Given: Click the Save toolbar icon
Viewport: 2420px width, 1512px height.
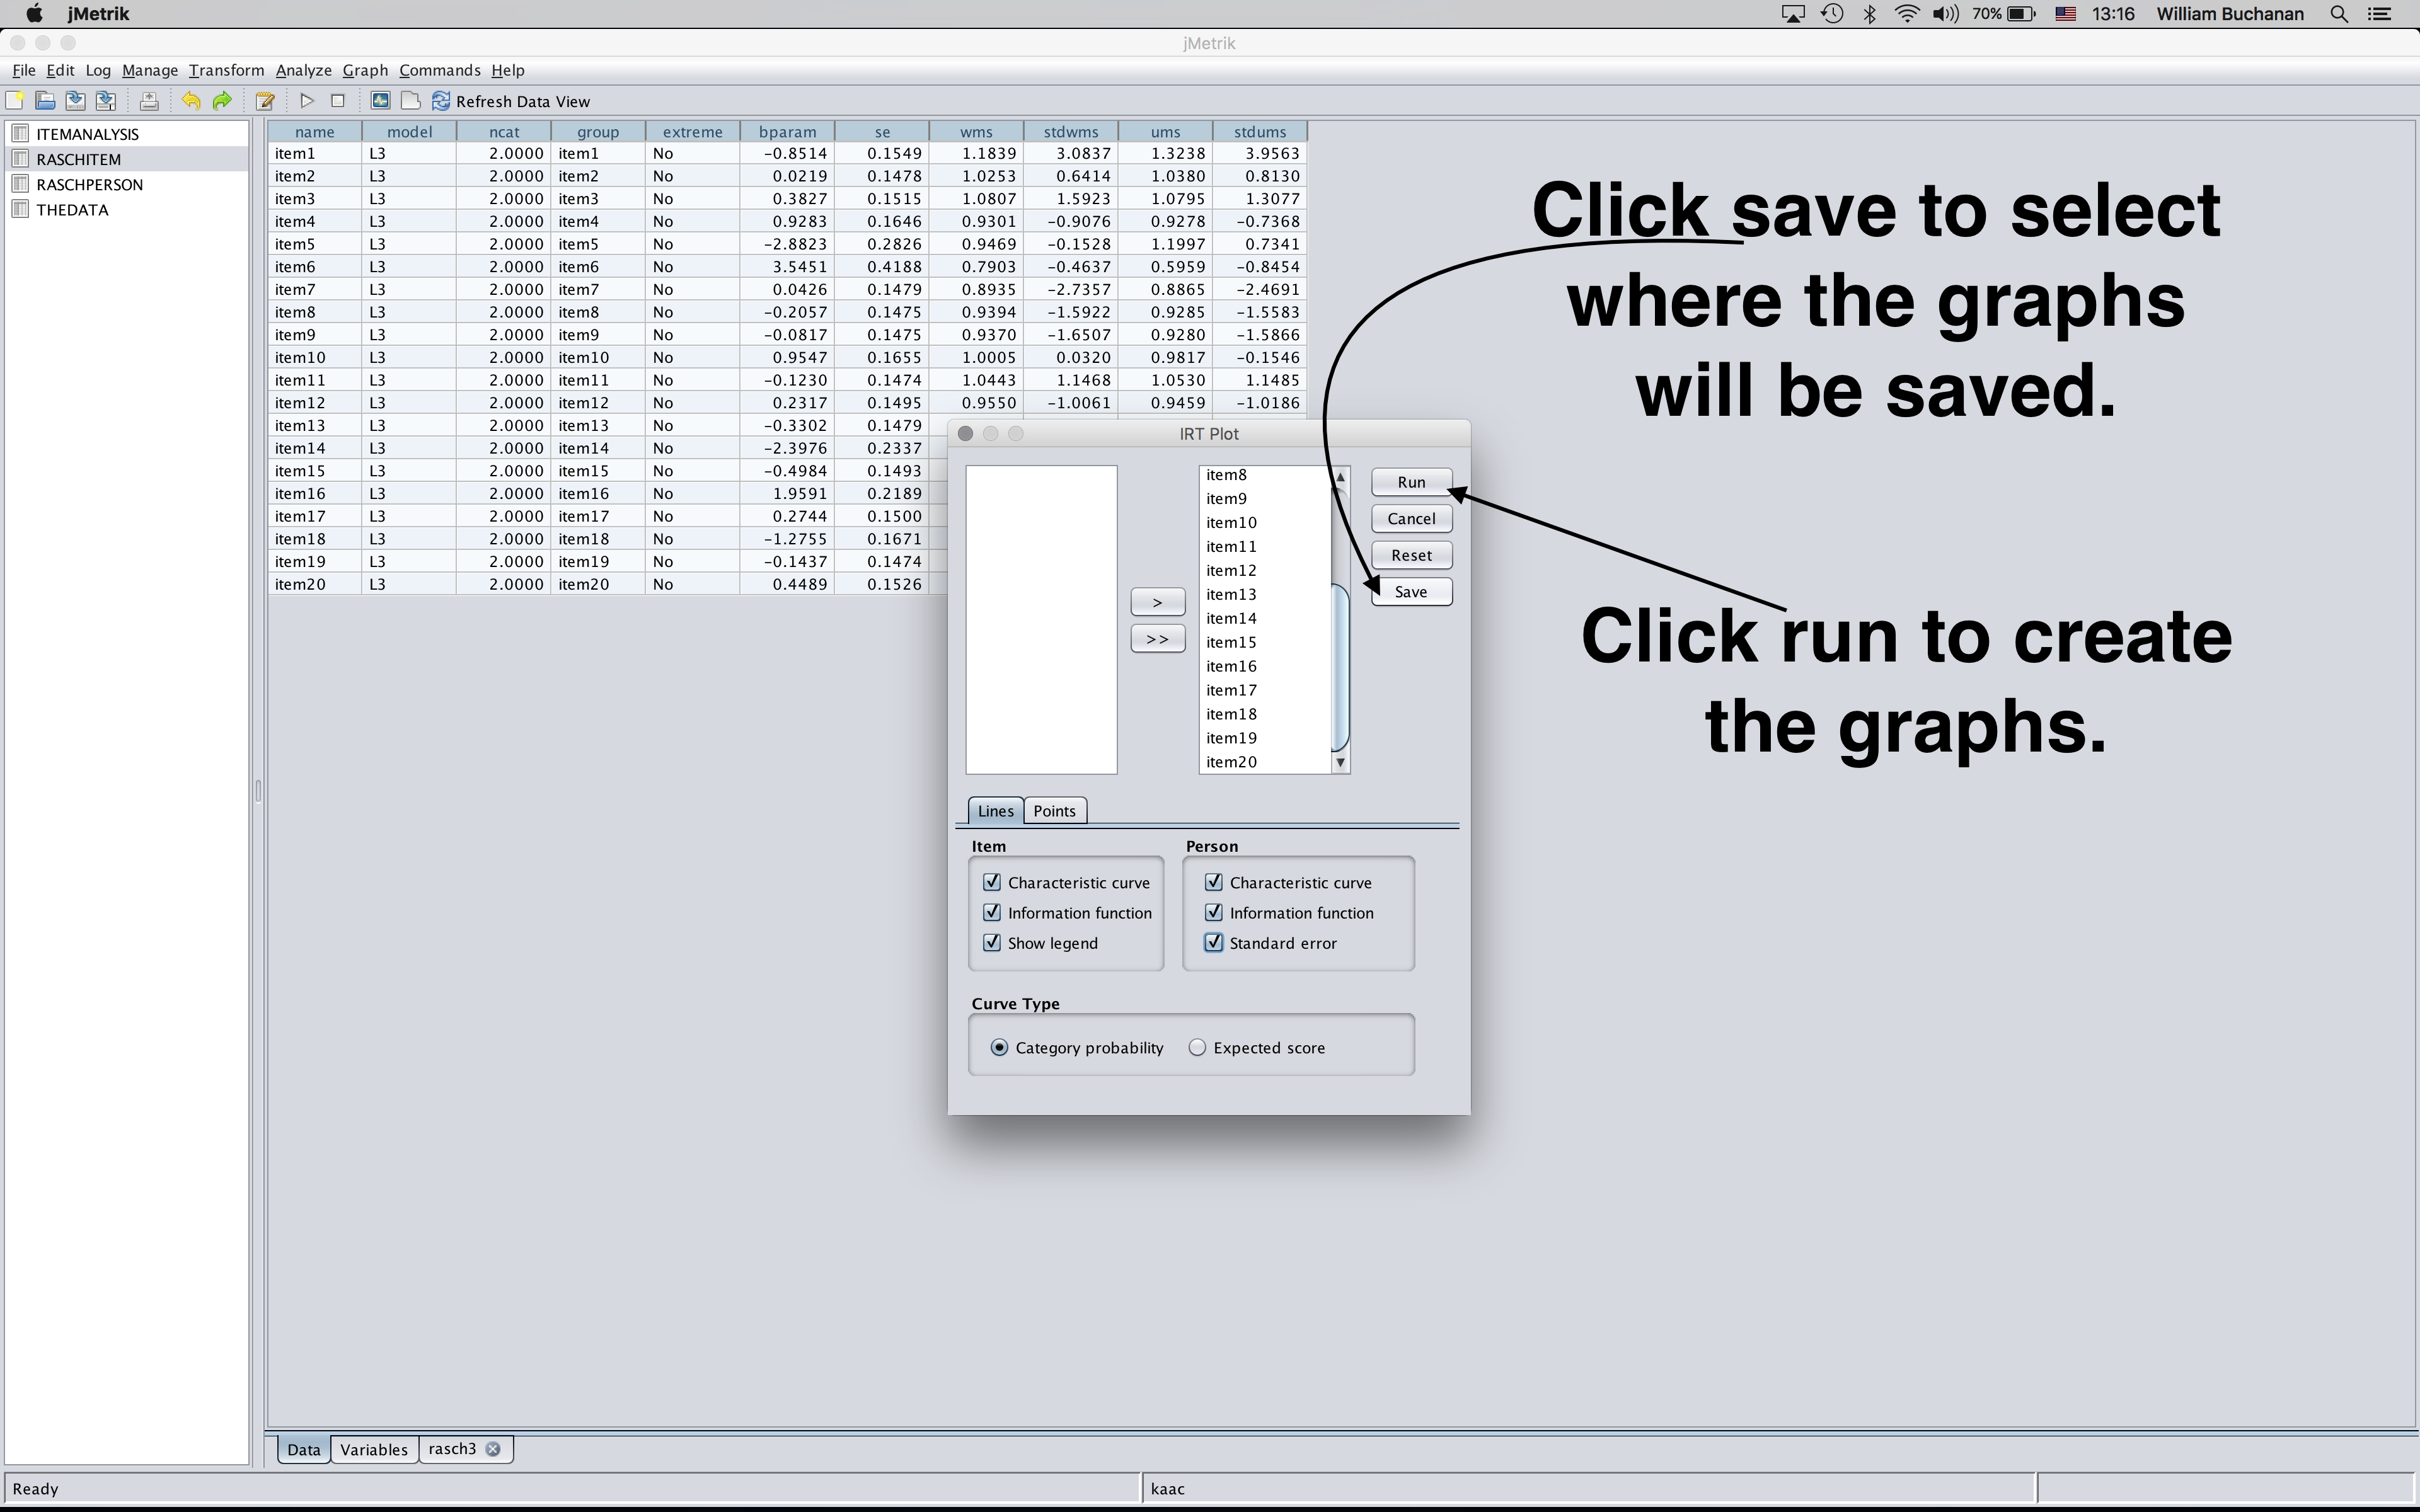Looking at the screenshot, I should tap(75, 101).
